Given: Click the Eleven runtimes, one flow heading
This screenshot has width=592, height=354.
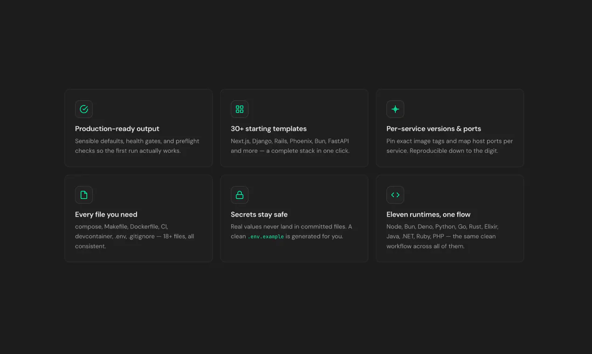Looking at the screenshot, I should point(428,214).
